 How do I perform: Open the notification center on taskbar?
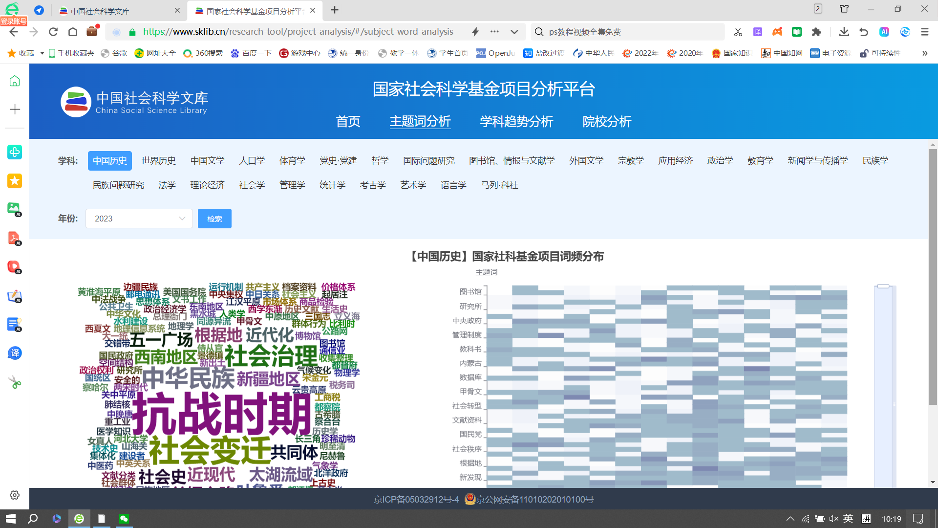pyautogui.click(x=918, y=519)
